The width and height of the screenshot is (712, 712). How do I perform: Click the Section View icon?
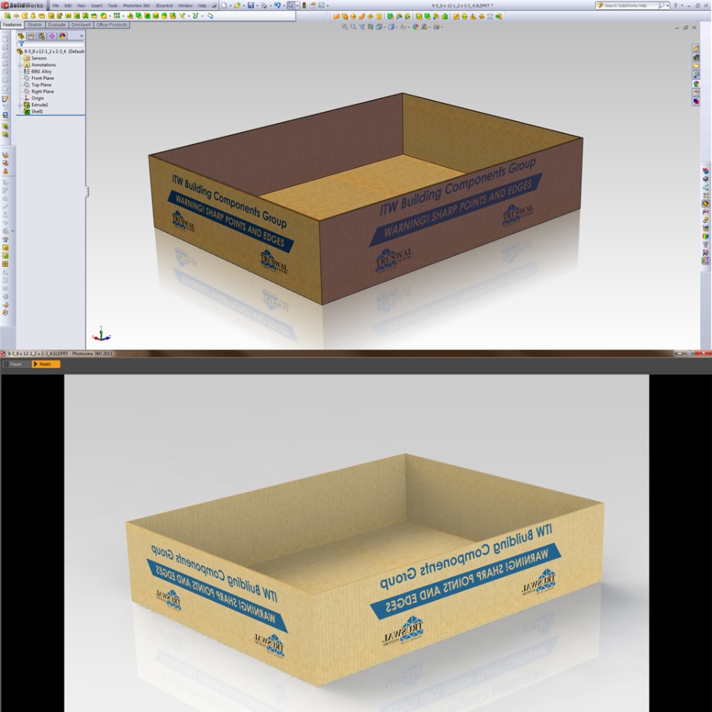371,27
